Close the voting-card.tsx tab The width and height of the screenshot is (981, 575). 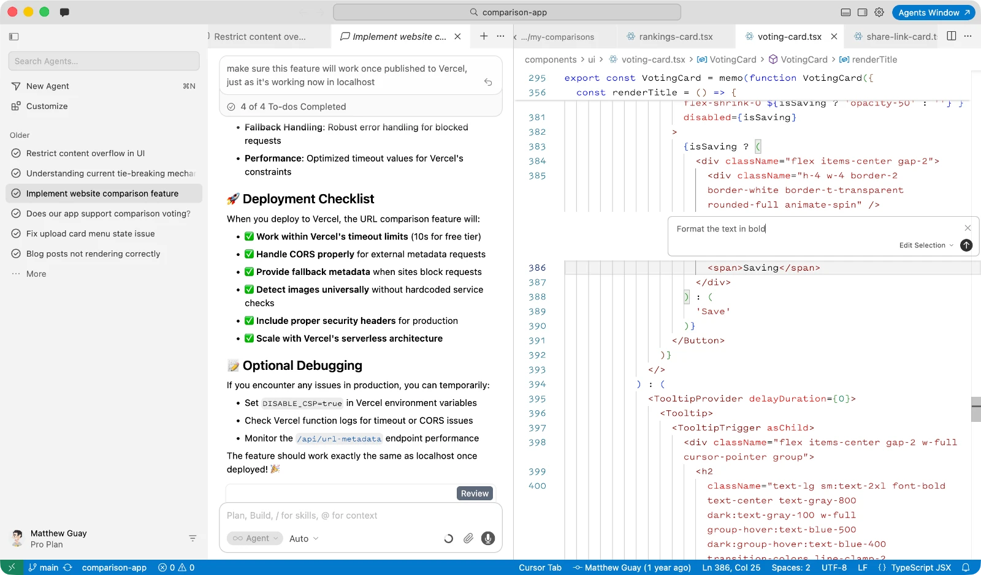(834, 37)
